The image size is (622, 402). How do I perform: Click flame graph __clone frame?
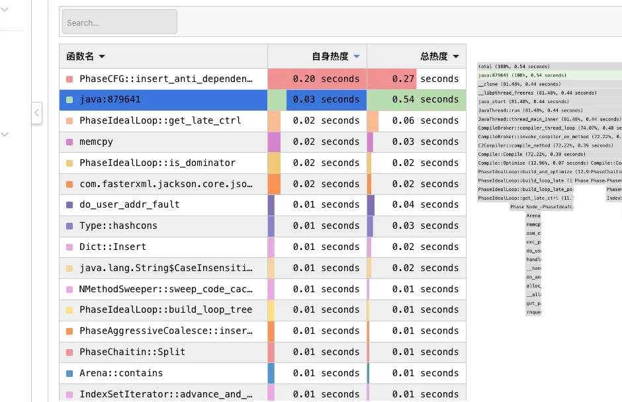coord(549,84)
